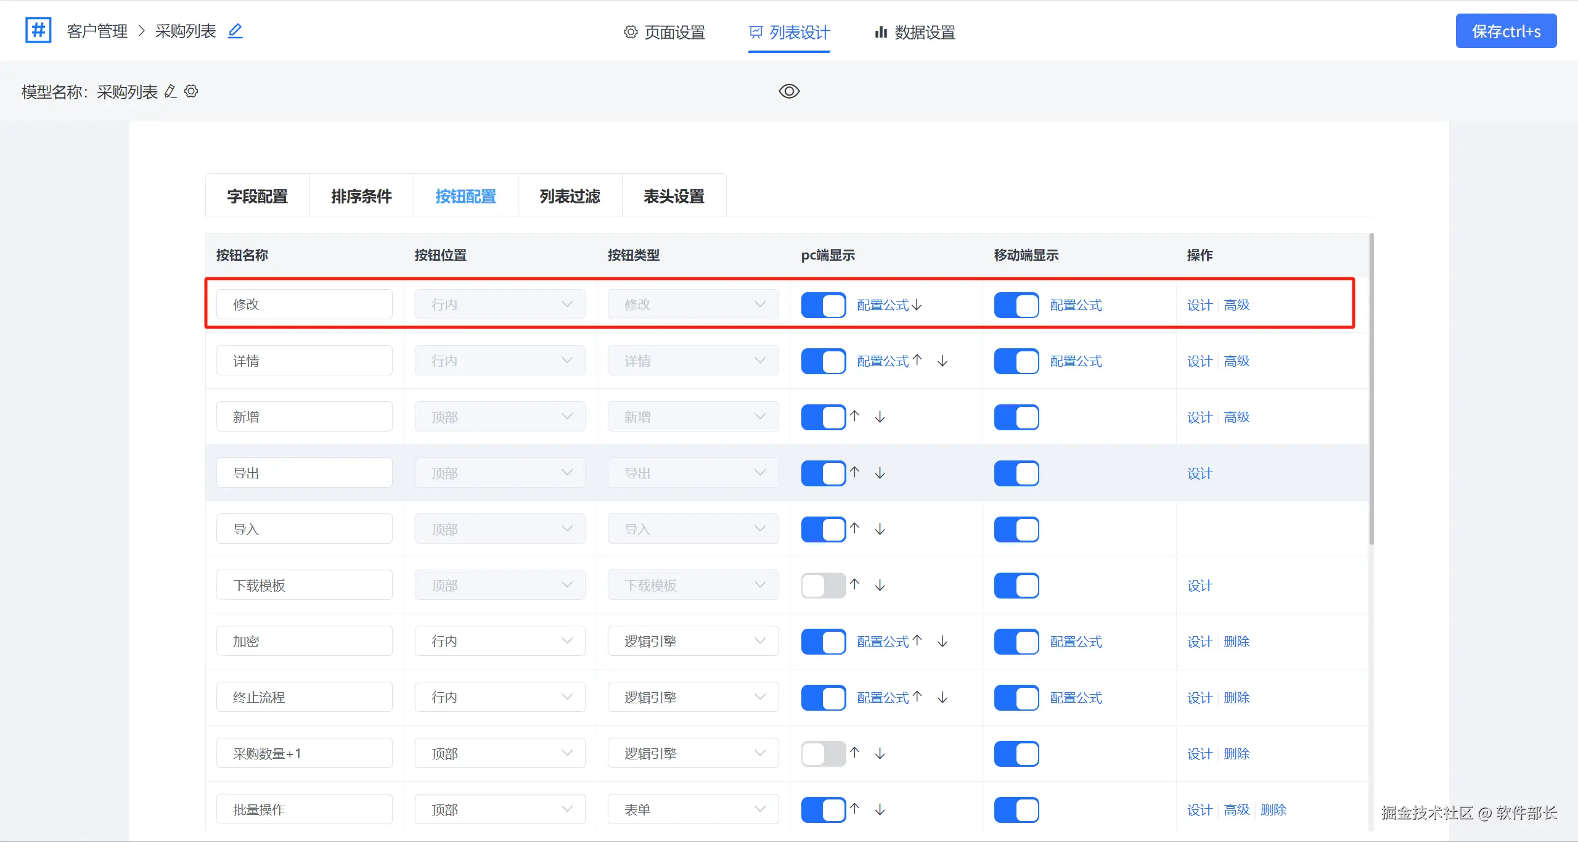Image resolution: width=1578 pixels, height=842 pixels.
Task: Open button type dropdown for 终止流程
Action: click(x=693, y=697)
